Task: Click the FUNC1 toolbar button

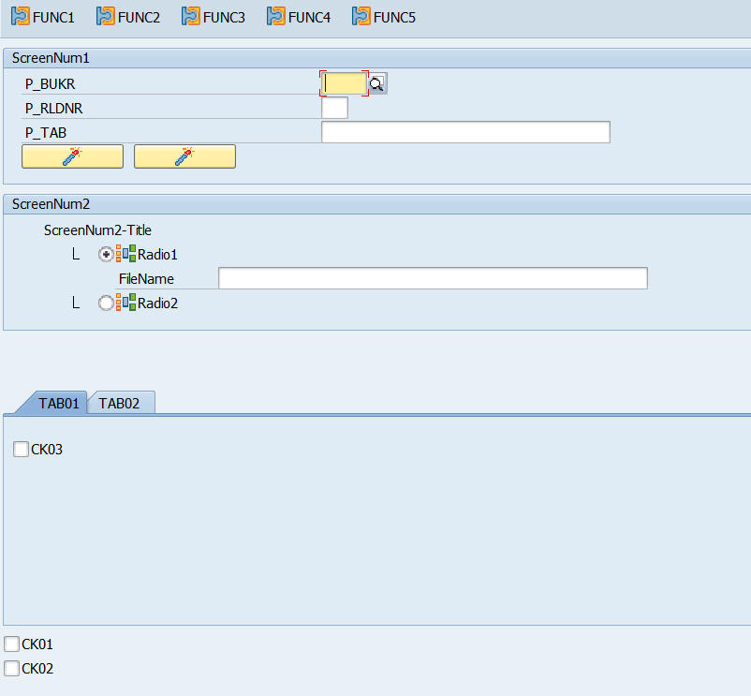Action: (43, 17)
